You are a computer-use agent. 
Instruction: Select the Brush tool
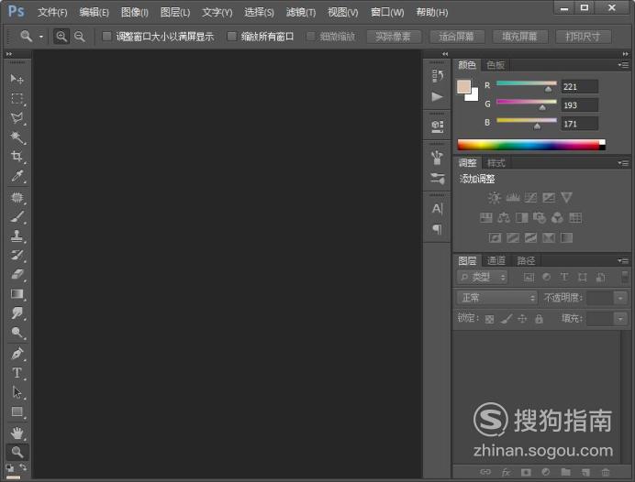(17, 217)
